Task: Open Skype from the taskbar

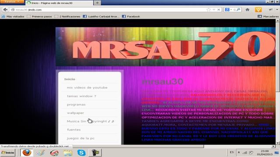Action: coord(81,153)
